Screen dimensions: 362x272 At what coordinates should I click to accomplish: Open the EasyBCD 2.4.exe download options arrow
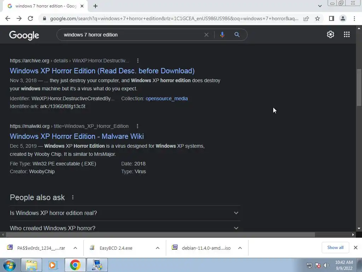[x=157, y=248]
